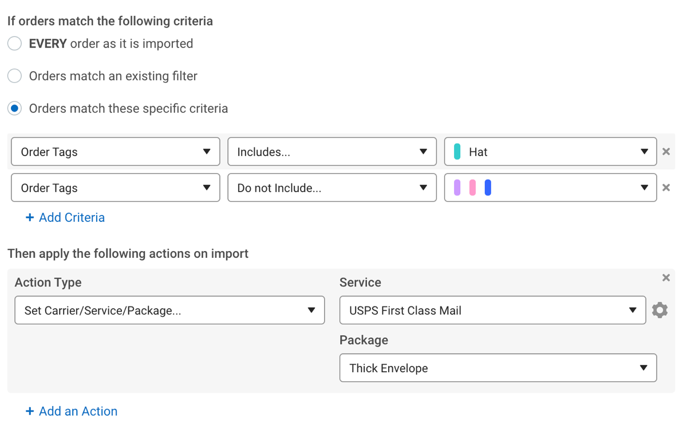687x430 pixels.
Task: Remove the Do not Include criteria row
Action: pyautogui.click(x=666, y=187)
